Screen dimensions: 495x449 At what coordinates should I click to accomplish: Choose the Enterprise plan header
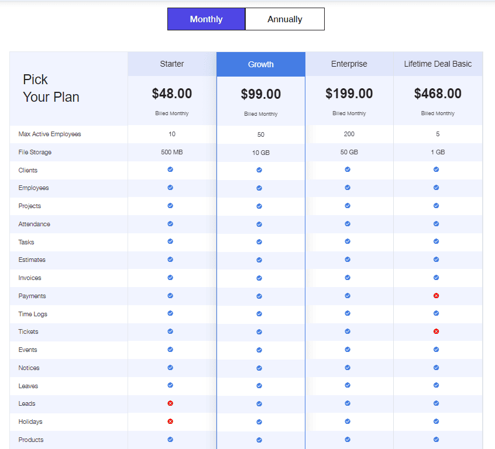pos(349,64)
